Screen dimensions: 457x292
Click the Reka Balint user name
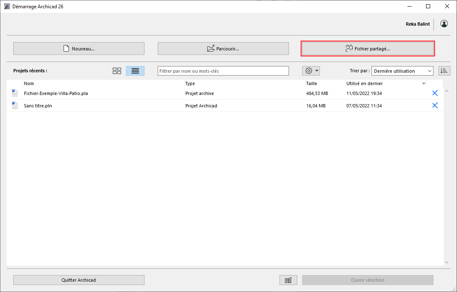(x=418, y=24)
